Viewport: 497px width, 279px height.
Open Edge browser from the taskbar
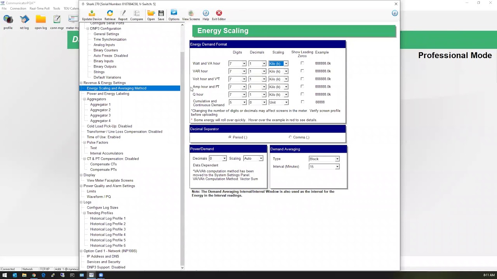point(43,275)
